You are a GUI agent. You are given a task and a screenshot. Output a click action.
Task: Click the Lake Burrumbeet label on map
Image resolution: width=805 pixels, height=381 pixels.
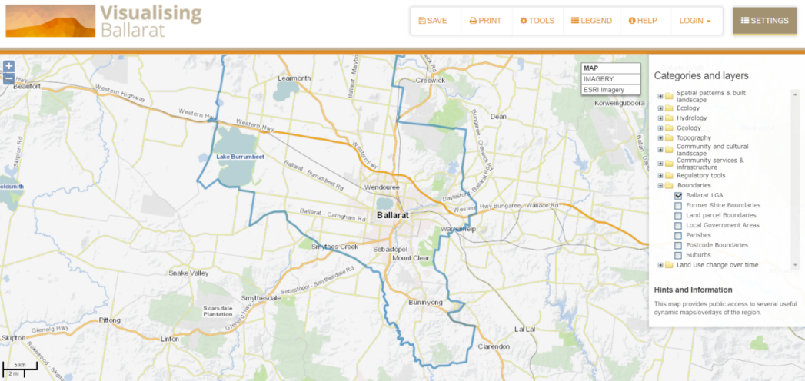[240, 157]
